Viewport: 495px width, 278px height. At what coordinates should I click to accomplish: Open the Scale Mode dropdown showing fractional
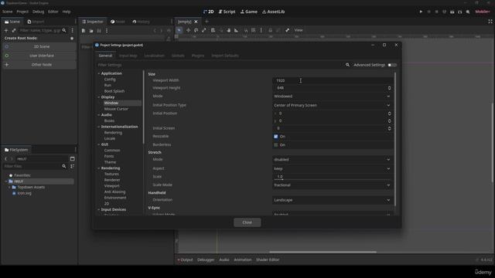333,185
